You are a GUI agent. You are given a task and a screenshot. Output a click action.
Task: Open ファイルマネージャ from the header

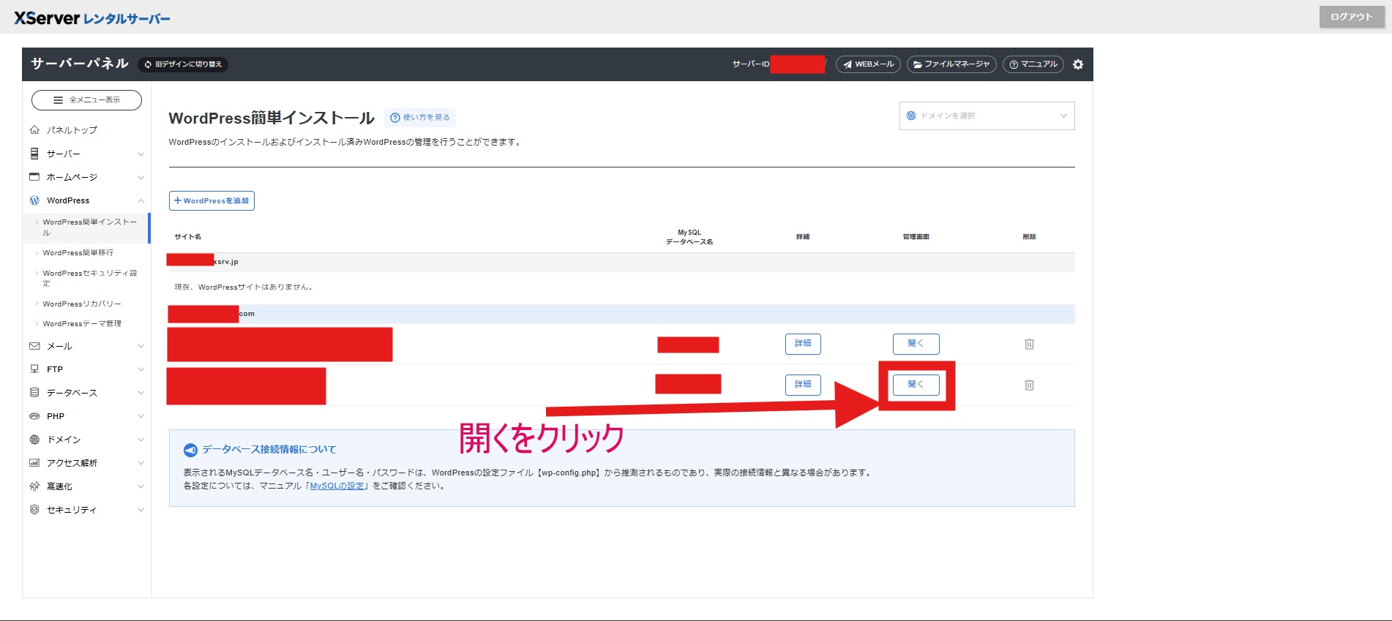(951, 64)
